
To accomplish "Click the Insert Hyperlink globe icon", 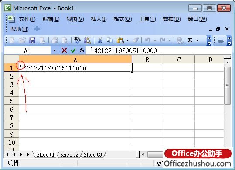I will (180, 40).
